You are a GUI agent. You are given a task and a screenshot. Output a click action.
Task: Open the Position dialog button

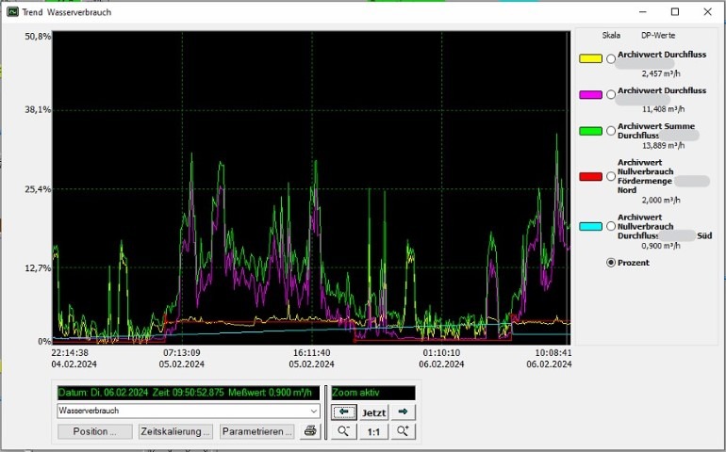coord(95,431)
